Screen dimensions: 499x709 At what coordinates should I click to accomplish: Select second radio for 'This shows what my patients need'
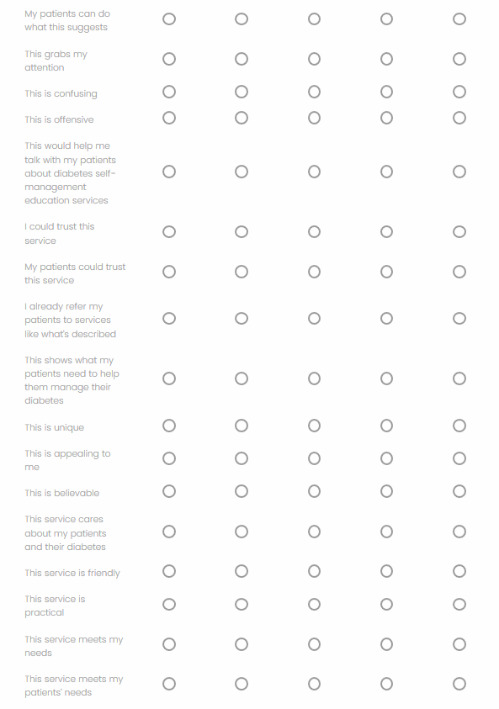242,378
